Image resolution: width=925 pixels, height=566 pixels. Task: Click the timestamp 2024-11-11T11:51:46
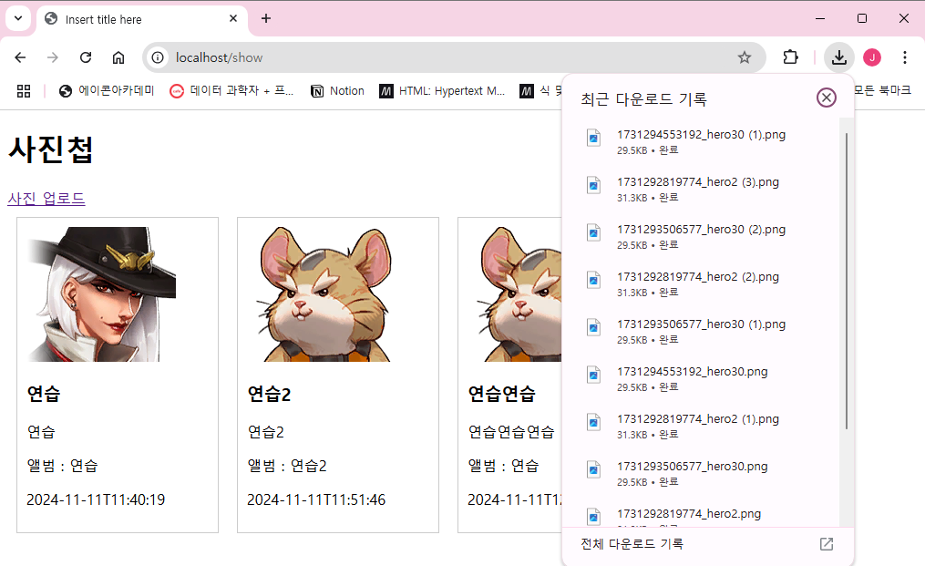pos(316,499)
